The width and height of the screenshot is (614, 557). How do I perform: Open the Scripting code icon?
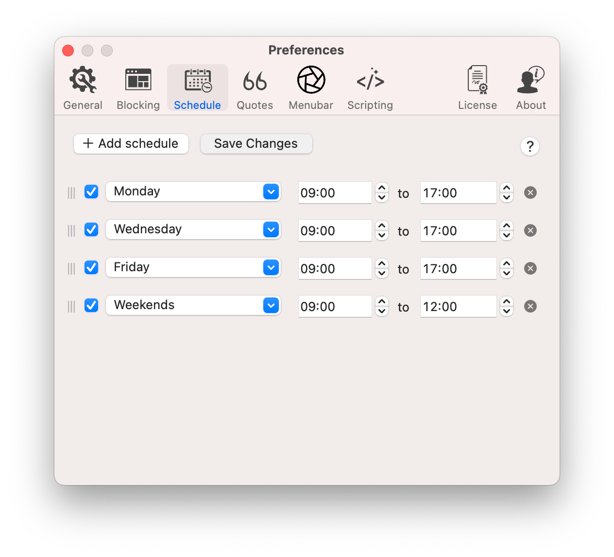coord(370,79)
